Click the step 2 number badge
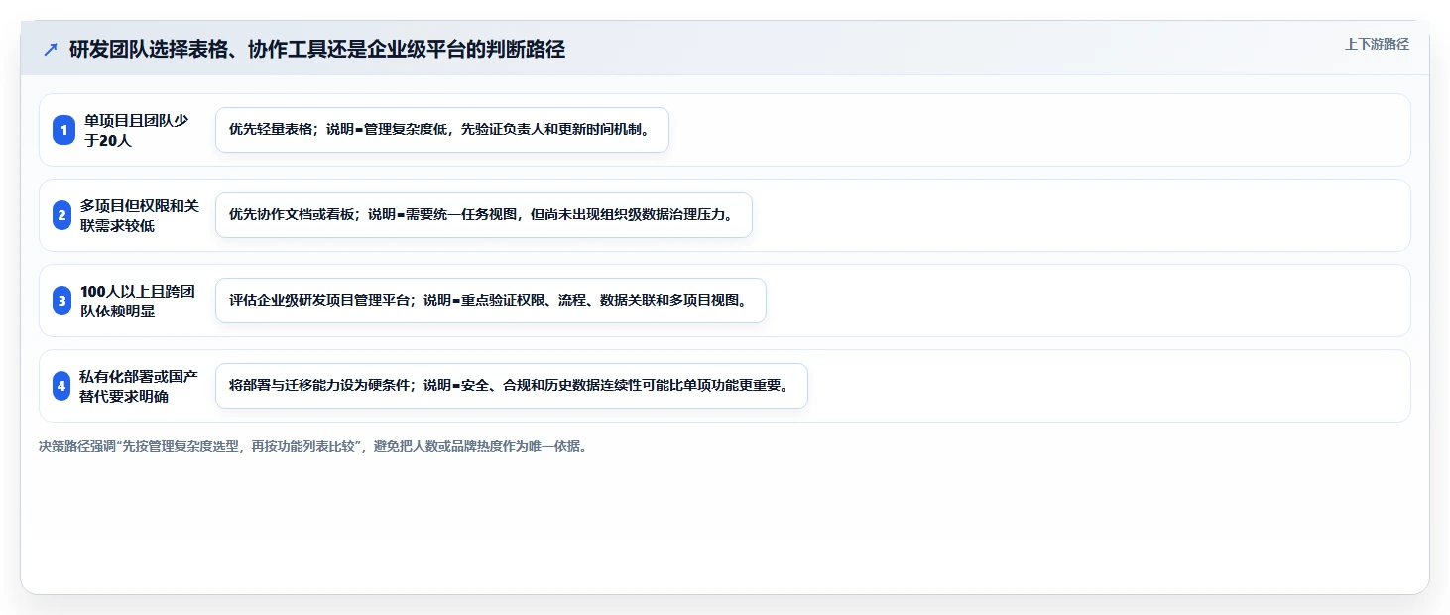This screenshot has width=1450, height=615. tap(61, 215)
